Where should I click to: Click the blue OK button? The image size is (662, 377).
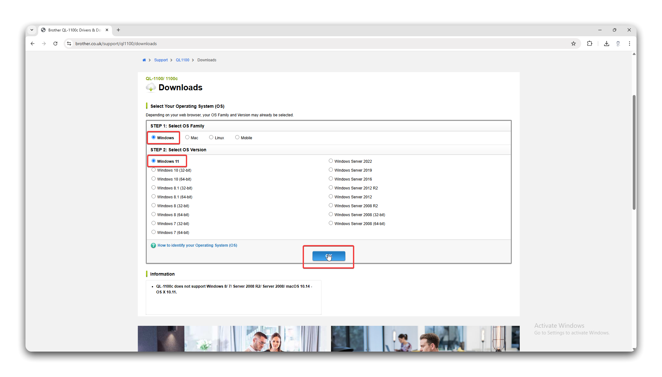click(x=328, y=256)
